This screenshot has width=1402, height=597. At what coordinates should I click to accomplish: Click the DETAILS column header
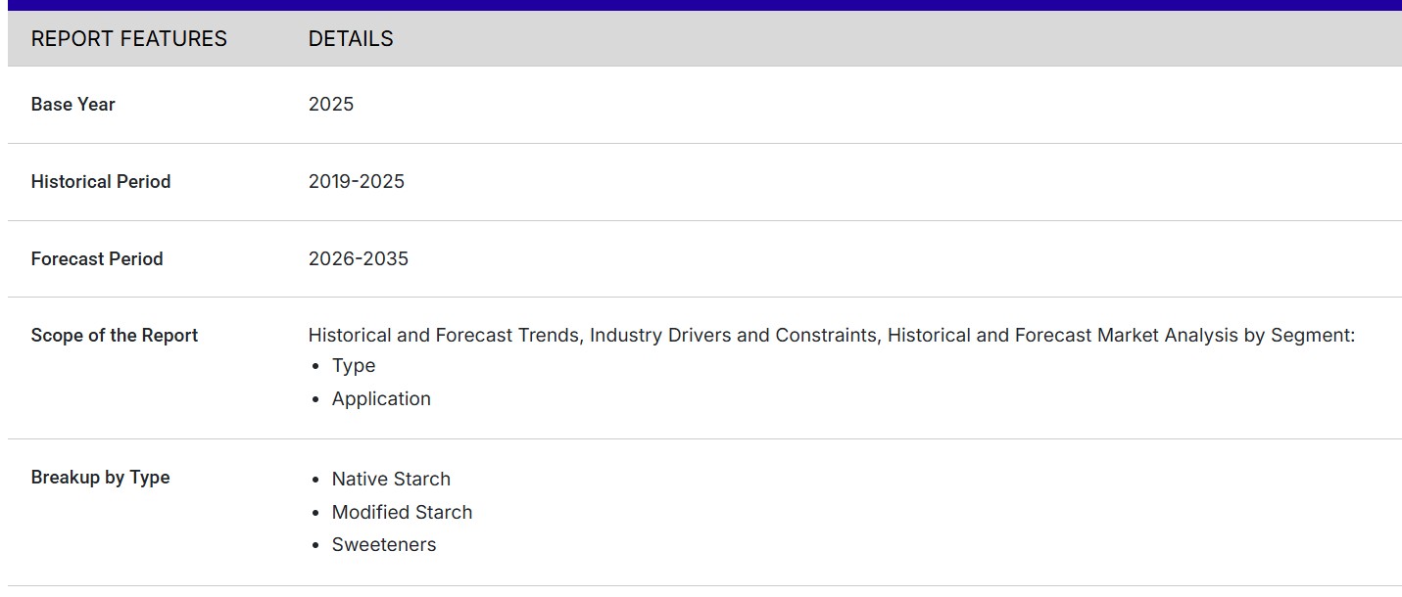[351, 39]
